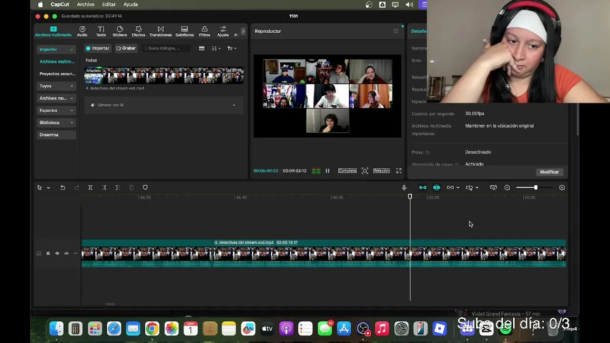610x343 pixels.
Task: Toggle the audio level meter icon
Action: tap(316, 171)
